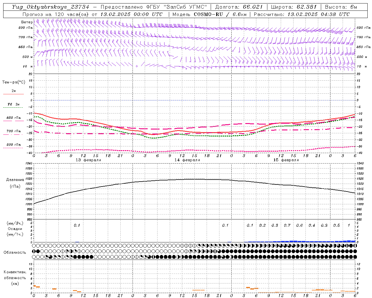Click the 500 гПа temperature legend entry

(13, 144)
